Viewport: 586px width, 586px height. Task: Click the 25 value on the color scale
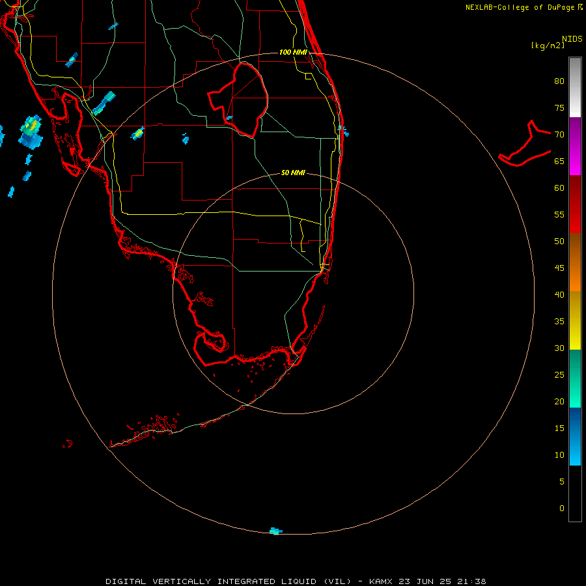559,374
